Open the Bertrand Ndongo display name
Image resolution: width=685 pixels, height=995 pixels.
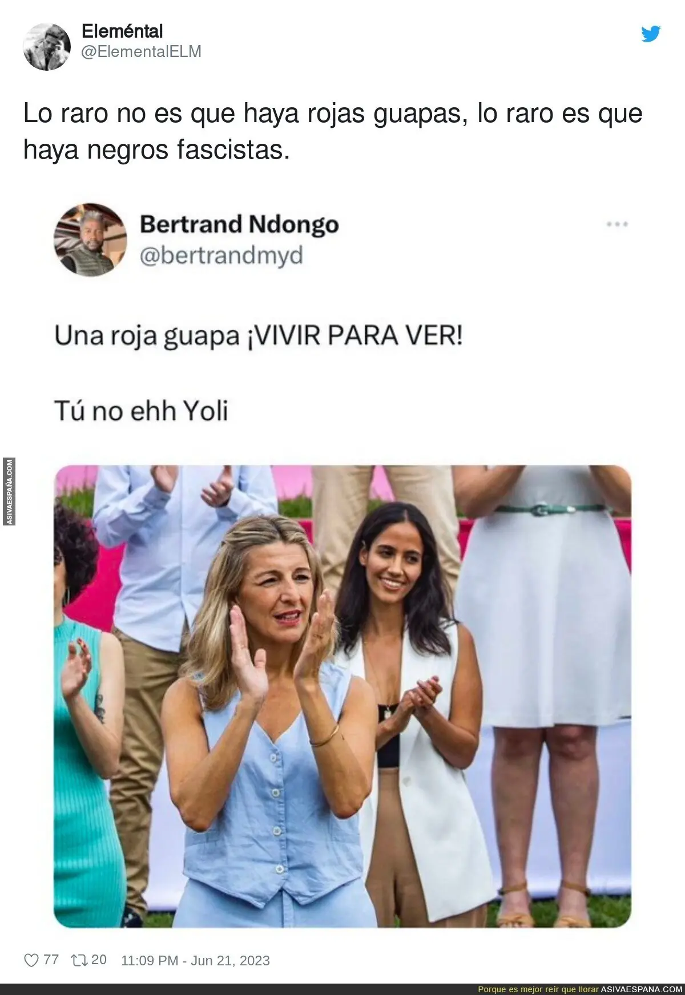tap(239, 224)
